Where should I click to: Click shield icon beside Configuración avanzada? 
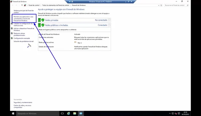[12, 38]
